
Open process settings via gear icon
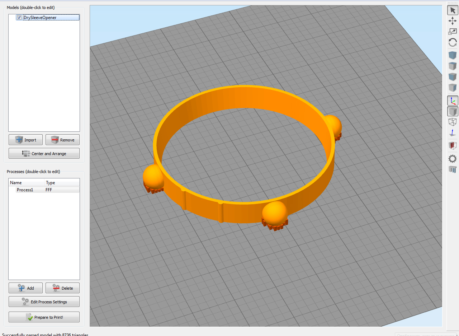(x=453, y=158)
